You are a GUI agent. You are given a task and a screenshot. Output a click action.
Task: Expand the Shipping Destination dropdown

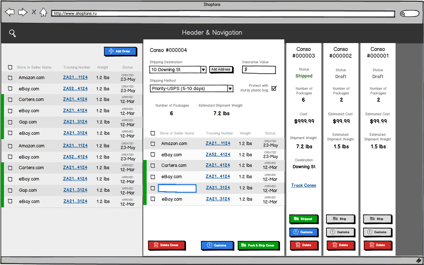point(204,70)
